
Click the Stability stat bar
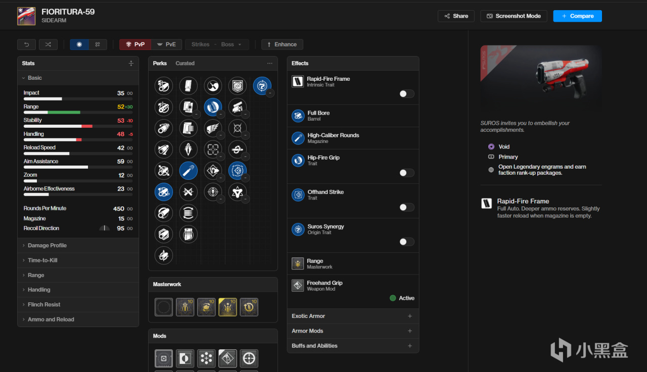pos(78,126)
